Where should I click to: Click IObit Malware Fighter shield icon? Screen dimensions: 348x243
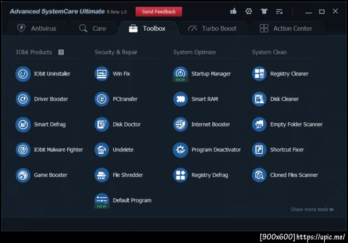point(23,150)
